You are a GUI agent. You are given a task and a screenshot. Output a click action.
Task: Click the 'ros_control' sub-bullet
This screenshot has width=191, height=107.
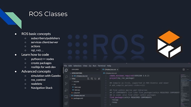(x=38, y=80)
